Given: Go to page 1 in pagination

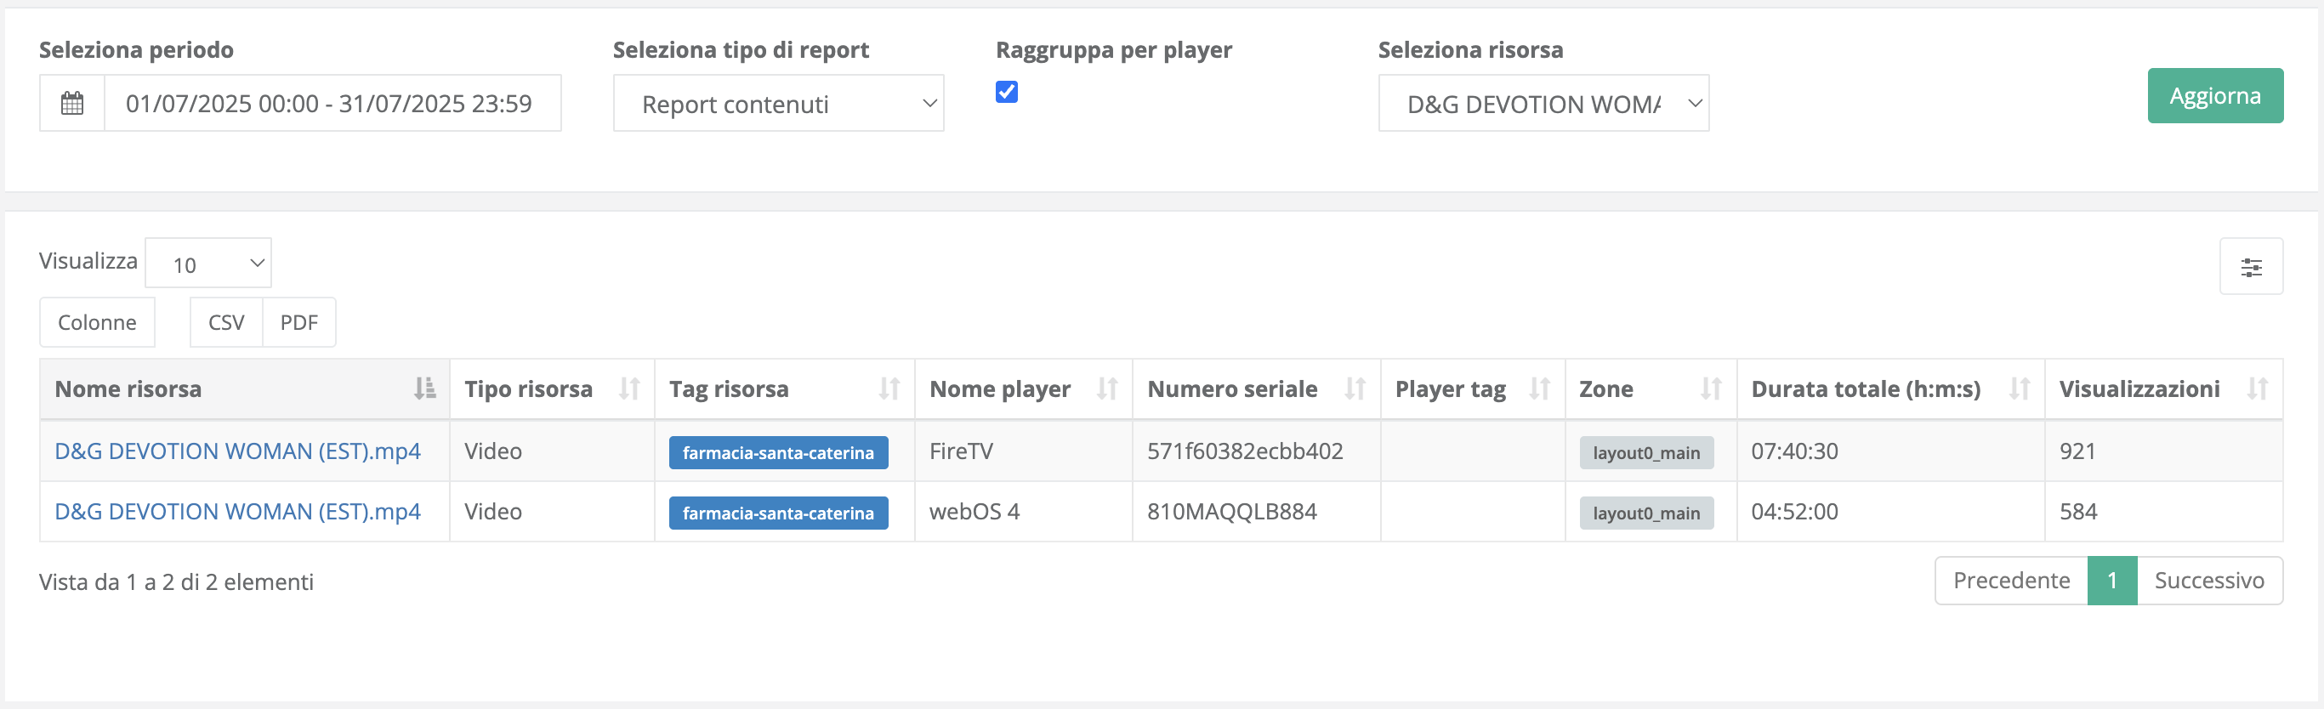Looking at the screenshot, I should coord(2112,581).
